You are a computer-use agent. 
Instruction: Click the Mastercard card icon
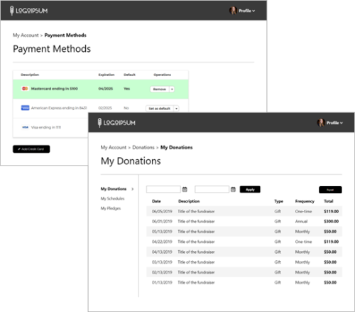point(25,89)
